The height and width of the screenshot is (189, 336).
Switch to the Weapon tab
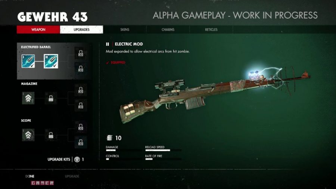click(38, 30)
